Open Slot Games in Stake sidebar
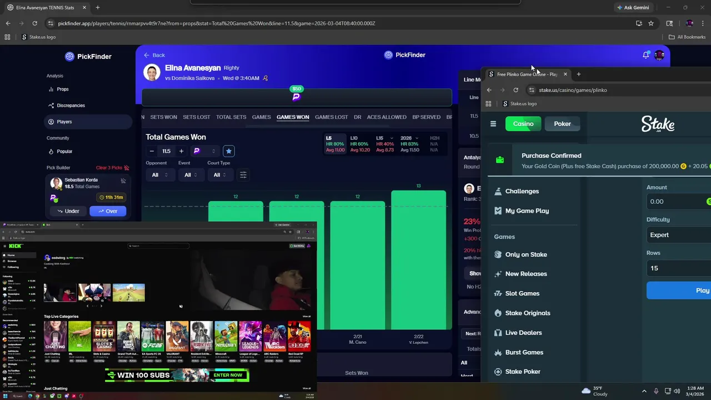This screenshot has height=400, width=711. [x=517, y=293]
